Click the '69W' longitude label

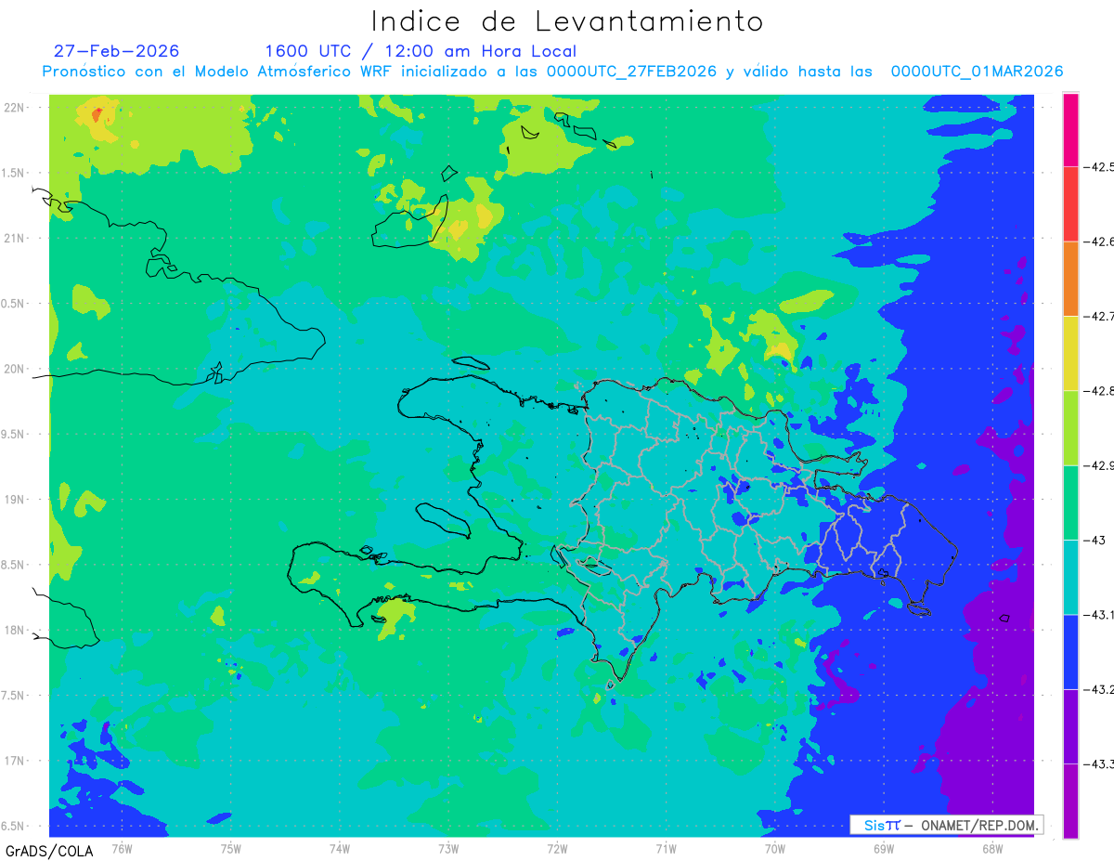click(x=884, y=848)
